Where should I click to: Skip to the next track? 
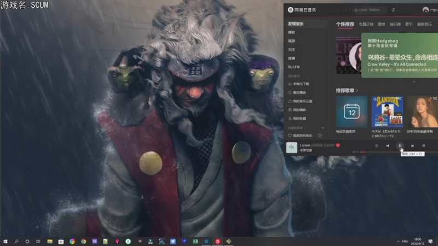pos(412,145)
